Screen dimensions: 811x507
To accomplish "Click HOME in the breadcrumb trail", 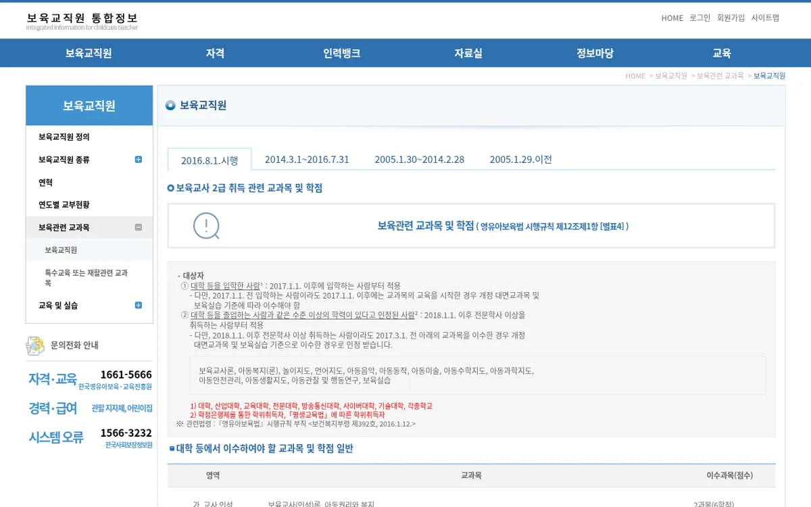I will (635, 76).
